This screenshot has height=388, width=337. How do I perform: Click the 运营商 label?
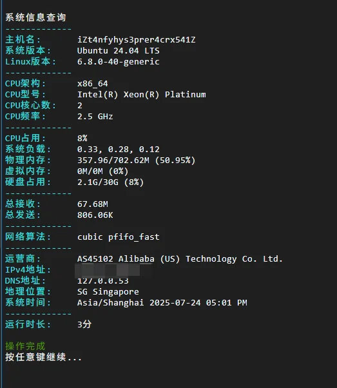(23, 258)
